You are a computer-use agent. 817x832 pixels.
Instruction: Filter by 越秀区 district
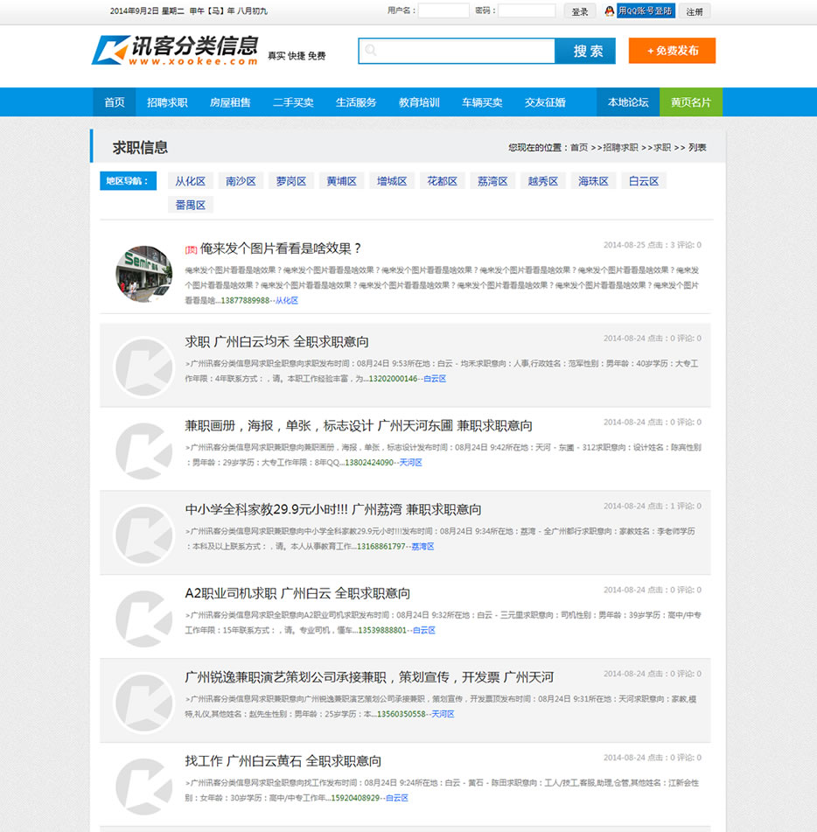(x=543, y=181)
